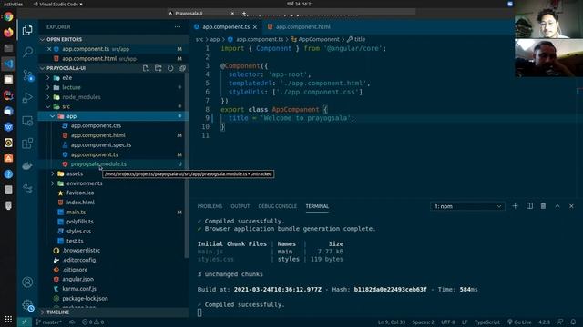The height and width of the screenshot is (327, 583).
Task: Open the Explorer more actions ellipsis
Action: tap(178, 26)
